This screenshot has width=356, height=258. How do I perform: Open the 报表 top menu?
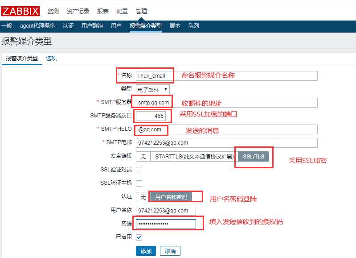(x=103, y=11)
